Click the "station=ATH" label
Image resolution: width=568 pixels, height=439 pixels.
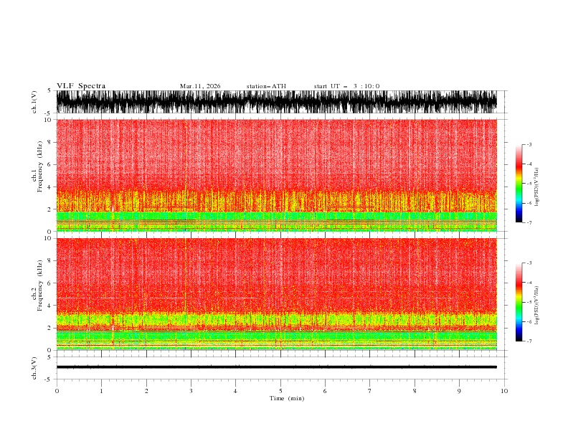pyautogui.click(x=266, y=86)
